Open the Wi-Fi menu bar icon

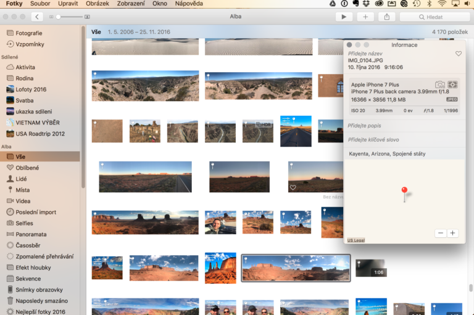441,4
